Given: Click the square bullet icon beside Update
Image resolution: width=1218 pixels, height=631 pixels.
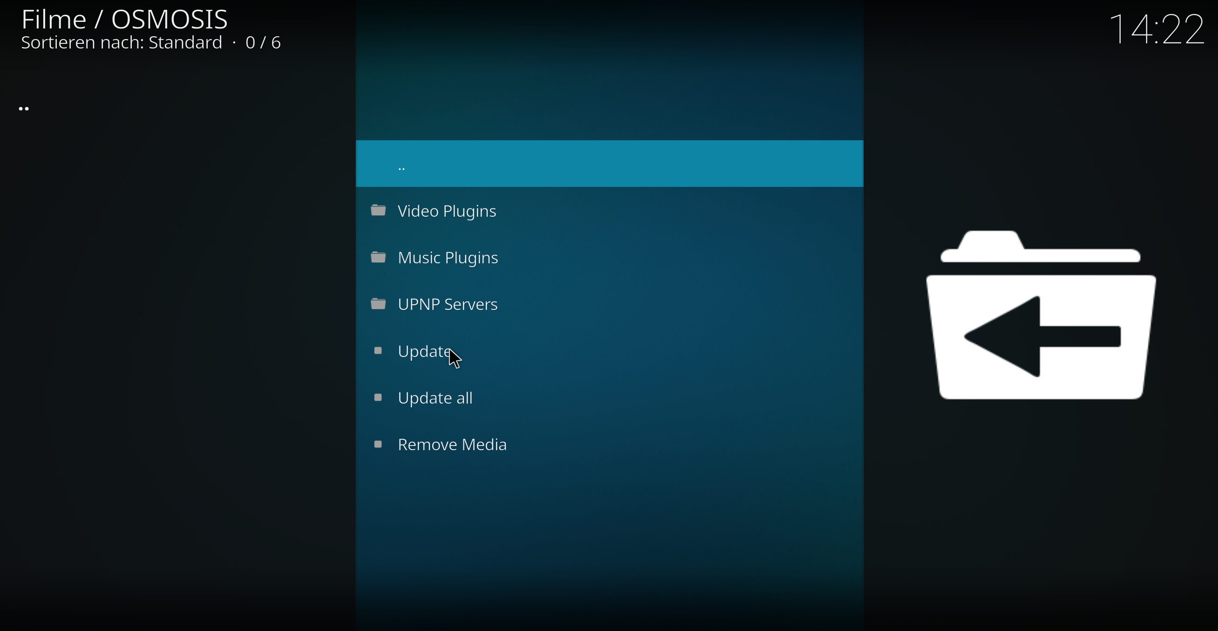Looking at the screenshot, I should pos(378,350).
